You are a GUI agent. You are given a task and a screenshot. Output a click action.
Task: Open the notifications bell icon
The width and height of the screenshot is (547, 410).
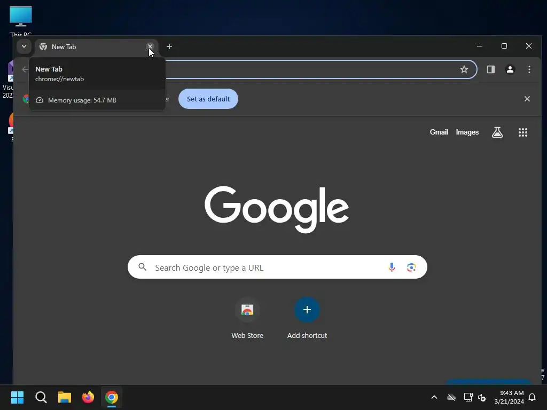(x=532, y=397)
